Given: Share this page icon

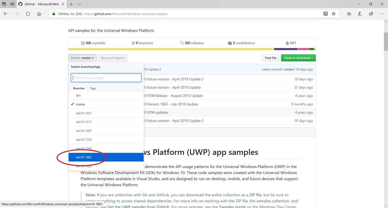Looking at the screenshot, I should [x=371, y=14].
